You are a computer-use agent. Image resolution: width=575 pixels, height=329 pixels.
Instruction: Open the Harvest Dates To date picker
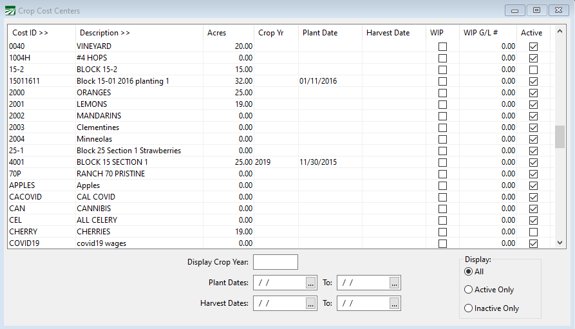pos(395,303)
